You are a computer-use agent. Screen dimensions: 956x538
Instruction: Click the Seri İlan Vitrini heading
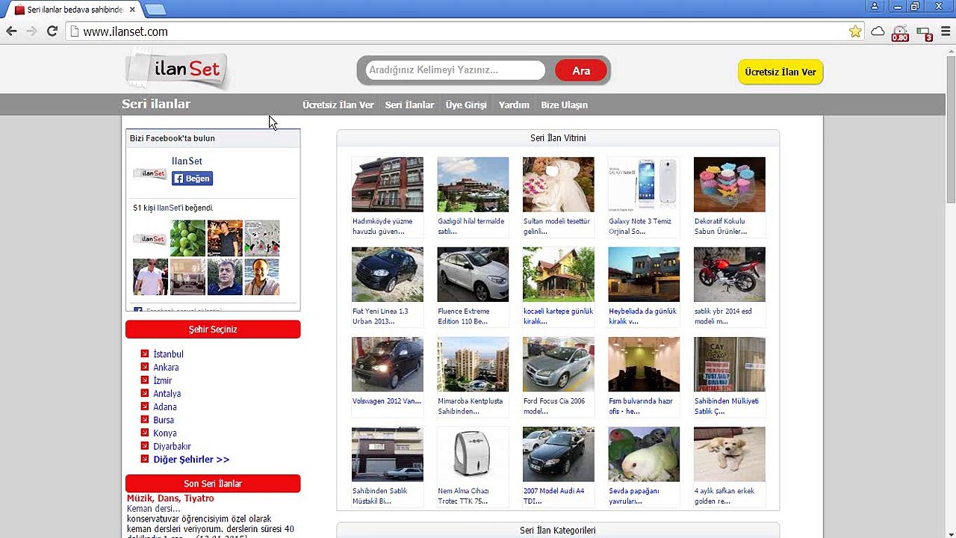tap(558, 138)
